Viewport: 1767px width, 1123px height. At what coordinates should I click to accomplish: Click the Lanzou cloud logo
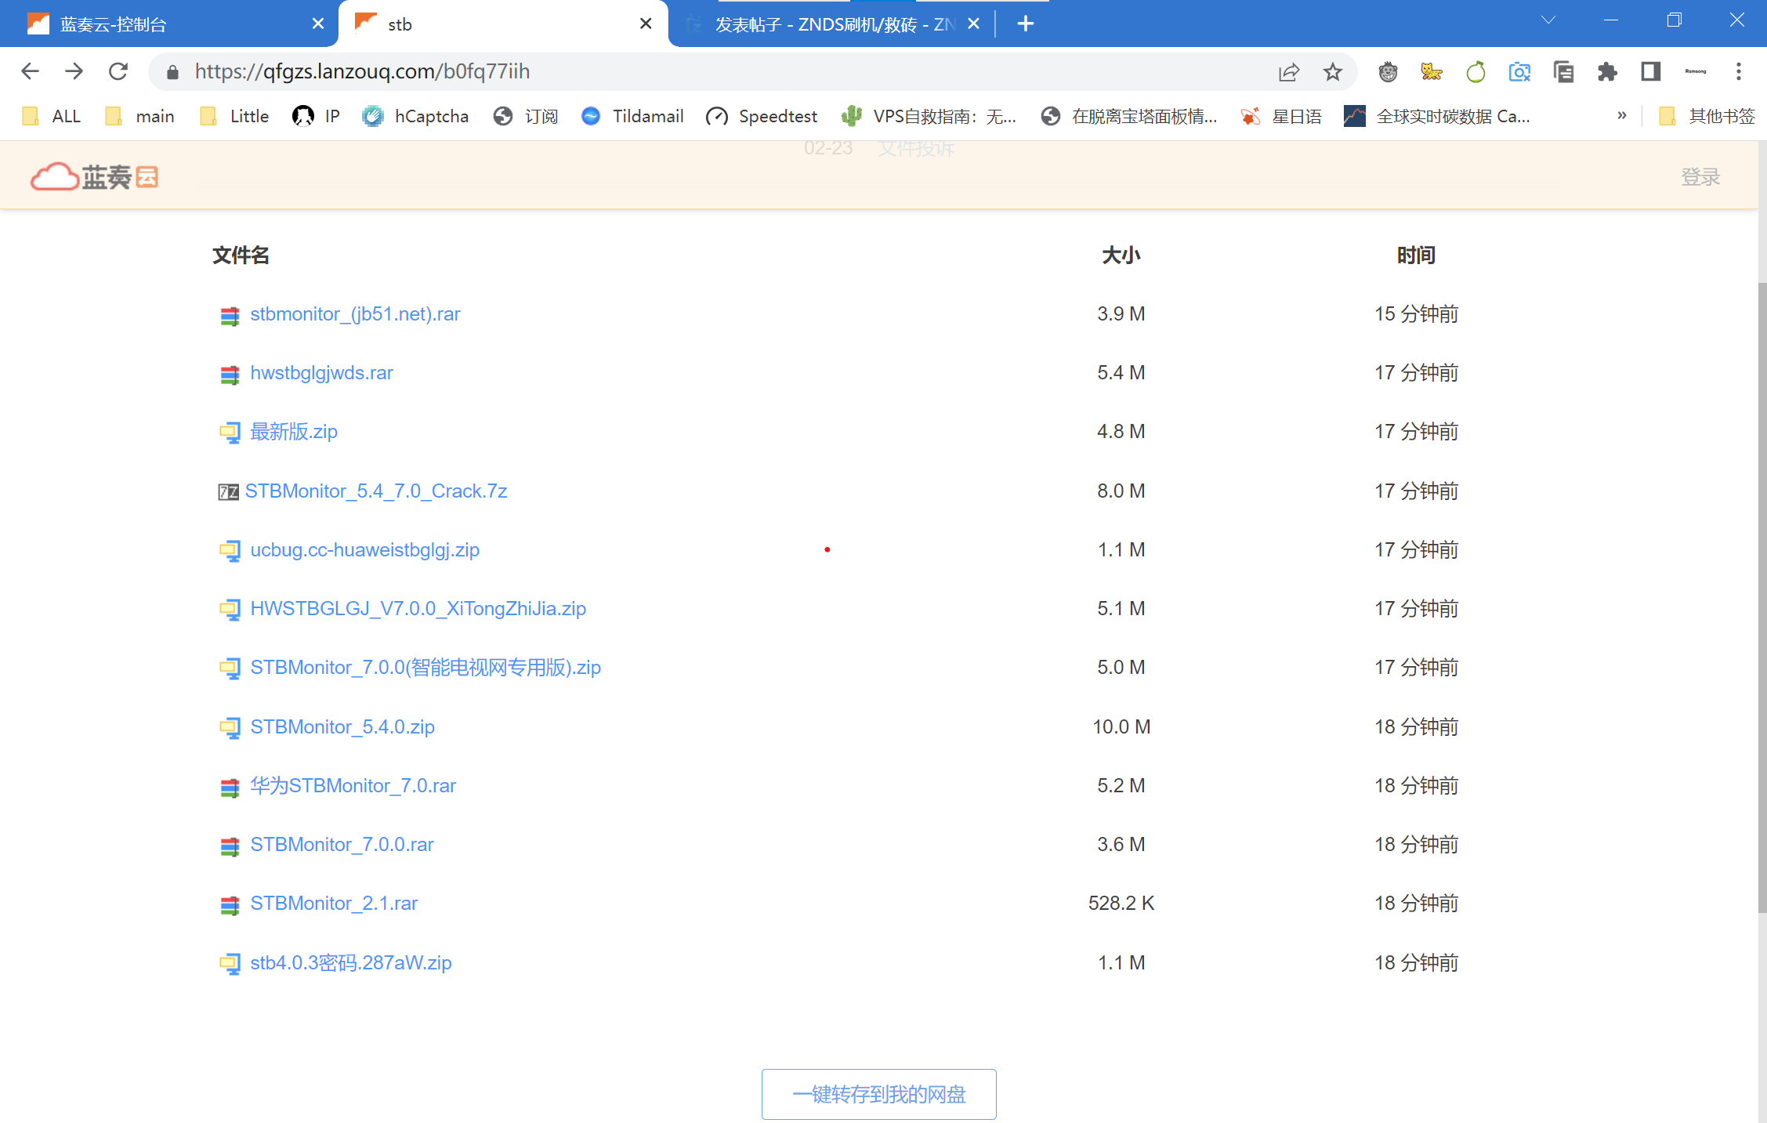(x=94, y=177)
